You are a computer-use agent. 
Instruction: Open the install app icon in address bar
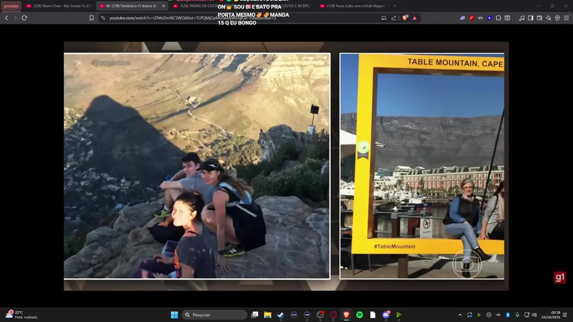tap(384, 18)
